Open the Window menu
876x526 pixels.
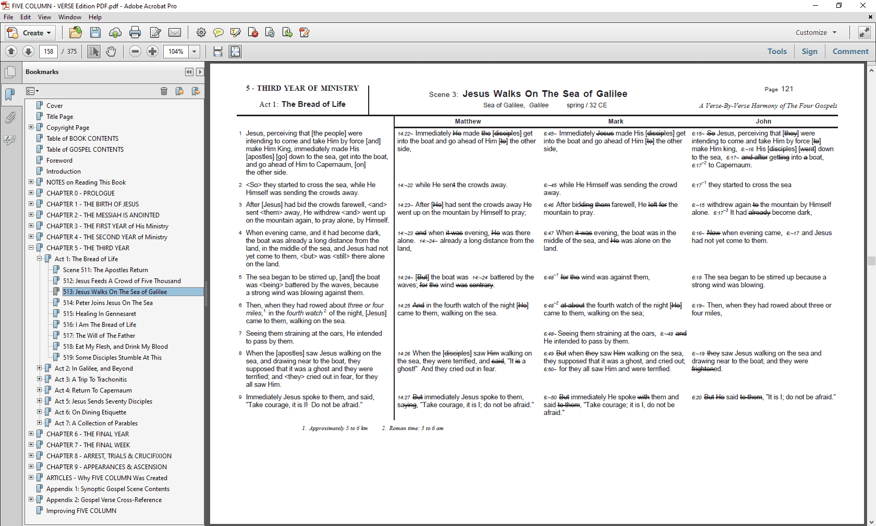pos(70,17)
